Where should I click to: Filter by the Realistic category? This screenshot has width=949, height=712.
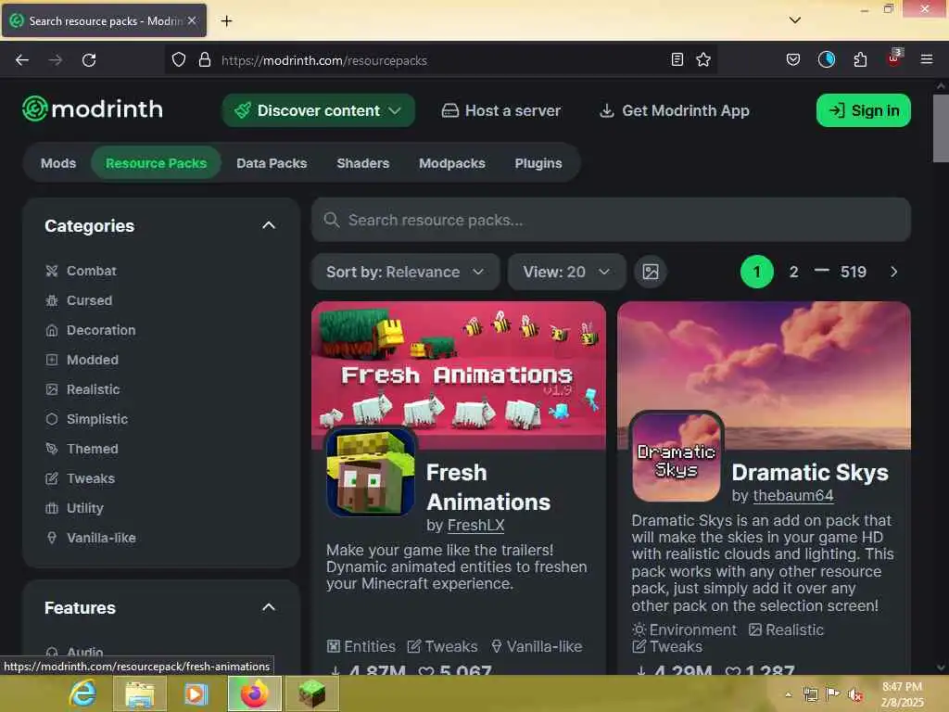point(82,389)
